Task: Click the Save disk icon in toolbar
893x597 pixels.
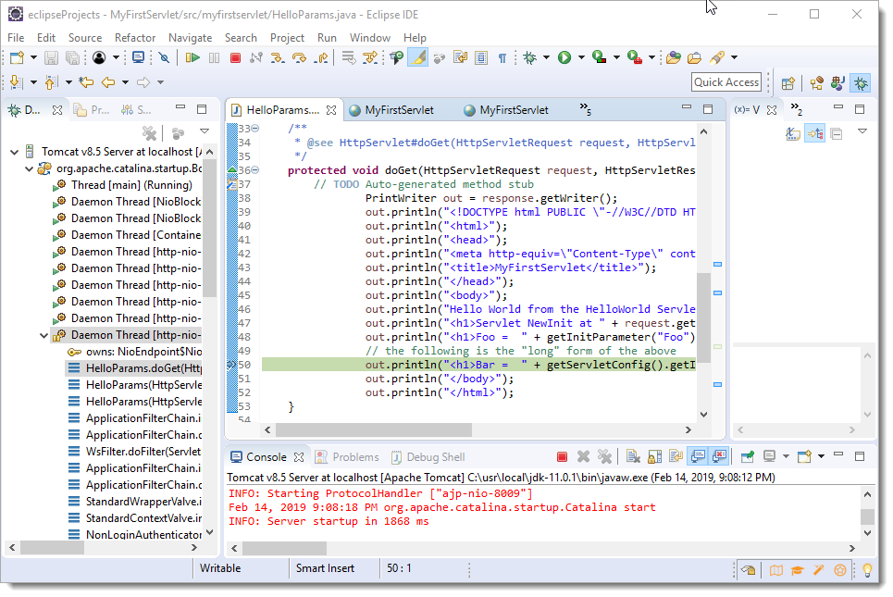Action: (51, 57)
